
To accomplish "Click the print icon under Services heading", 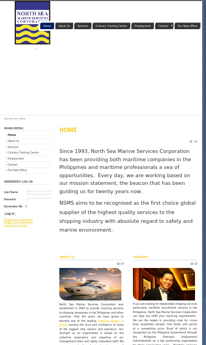I will click(x=192, y=264).
